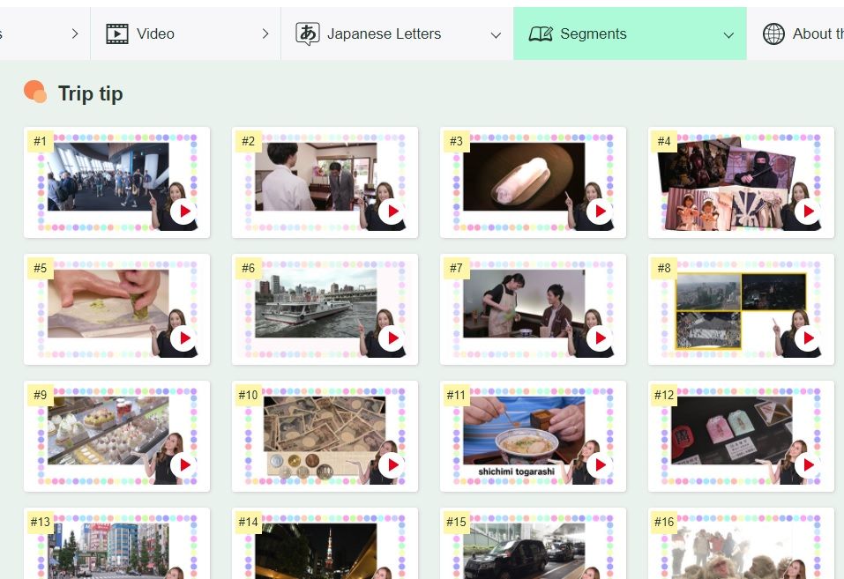Play Trip tip video #7

pos(600,338)
